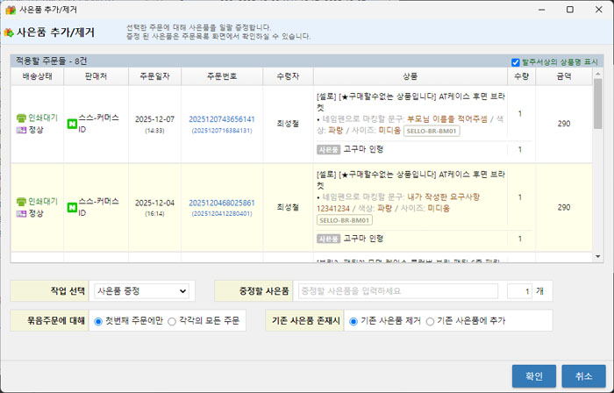Click the printer icon in the 2025-12-07 order row

(x=21, y=118)
